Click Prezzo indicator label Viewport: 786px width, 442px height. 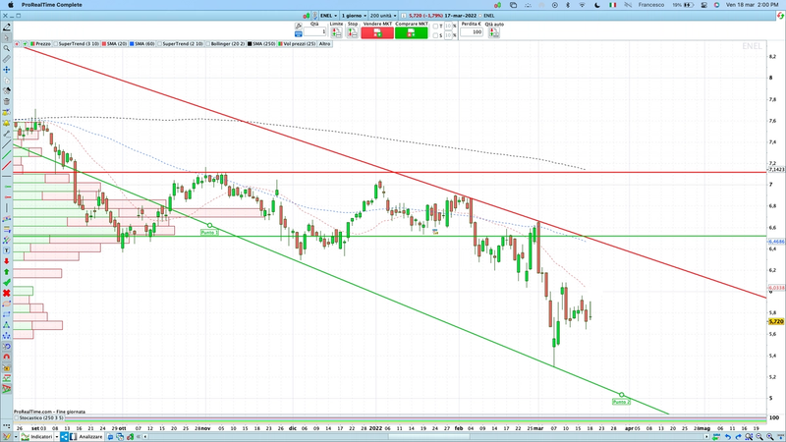[42, 44]
